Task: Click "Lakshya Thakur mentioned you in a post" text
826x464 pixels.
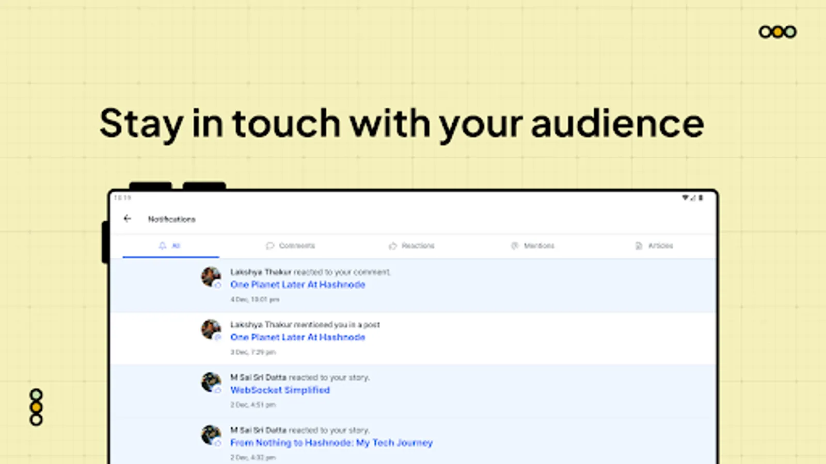Action: 305,324
